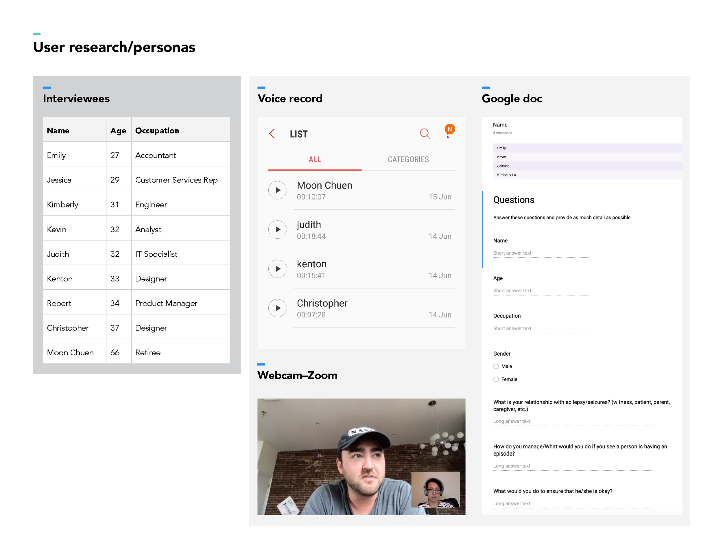Play the Moon Chuen recording
Viewport: 723px width, 559px height.
pos(277,190)
